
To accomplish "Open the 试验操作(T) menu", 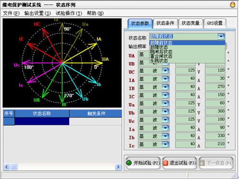I will [x=69, y=13].
